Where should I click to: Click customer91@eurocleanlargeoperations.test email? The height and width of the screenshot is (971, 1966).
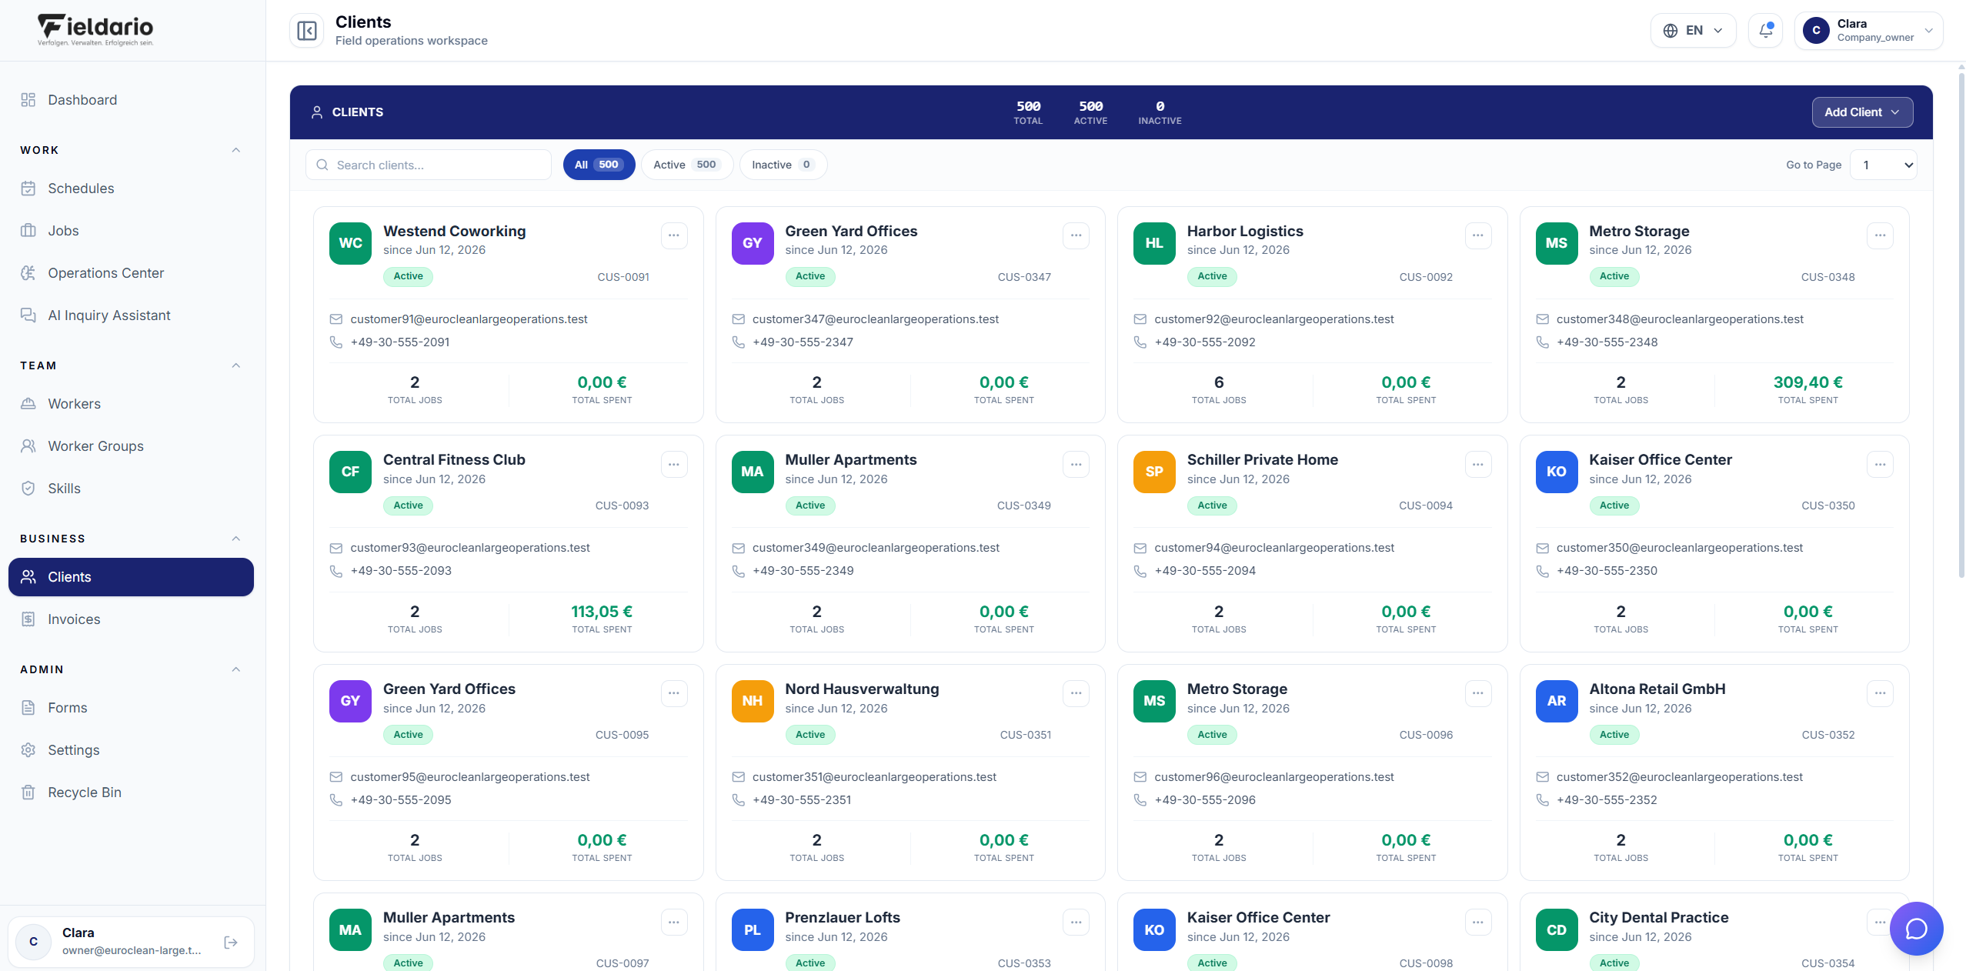tap(469, 319)
